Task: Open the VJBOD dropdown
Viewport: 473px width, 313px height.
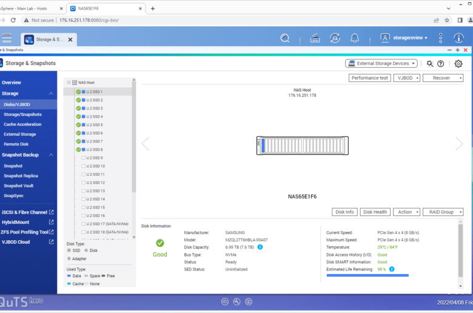Action: (x=407, y=78)
